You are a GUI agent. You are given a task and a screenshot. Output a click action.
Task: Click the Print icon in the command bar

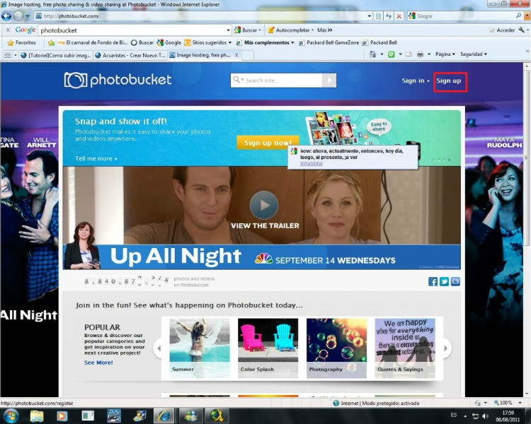421,54
